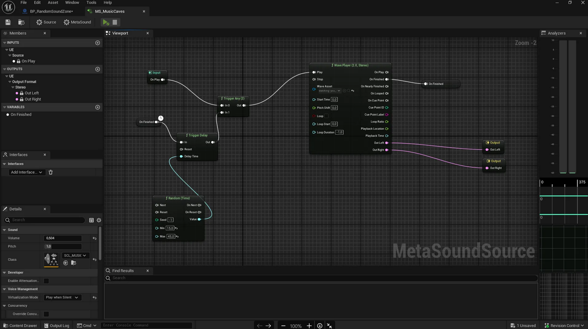
Task: Toggle the Loop checkbox on Wave Player
Action: [x=326, y=116]
